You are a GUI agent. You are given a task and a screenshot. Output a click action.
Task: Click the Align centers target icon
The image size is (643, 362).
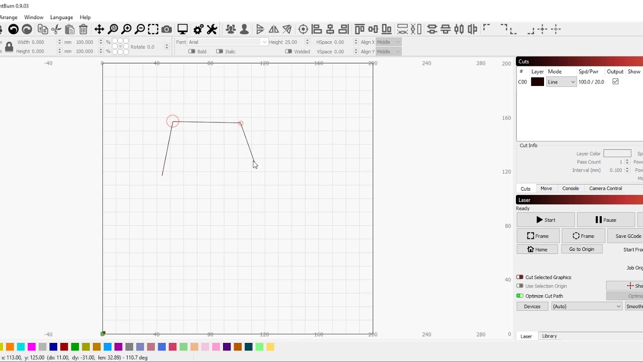click(303, 30)
